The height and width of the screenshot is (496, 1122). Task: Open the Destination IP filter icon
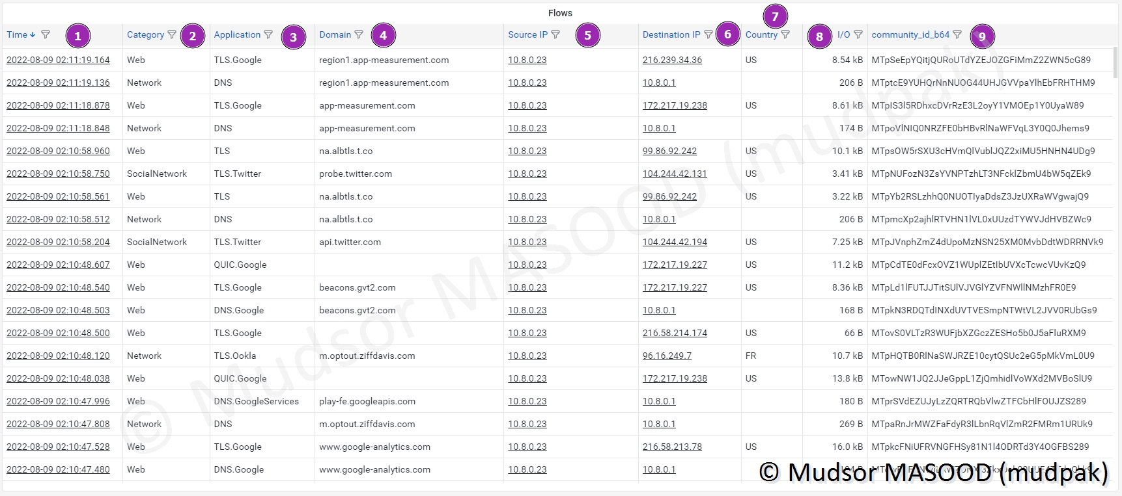(x=708, y=34)
